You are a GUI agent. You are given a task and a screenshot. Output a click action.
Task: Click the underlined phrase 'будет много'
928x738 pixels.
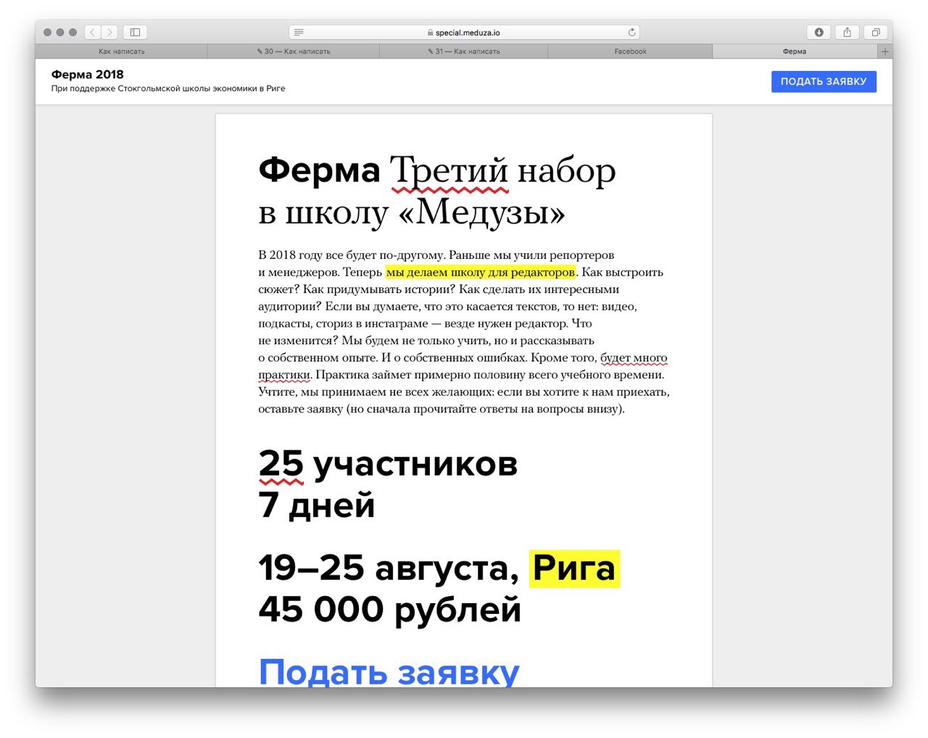pos(634,357)
